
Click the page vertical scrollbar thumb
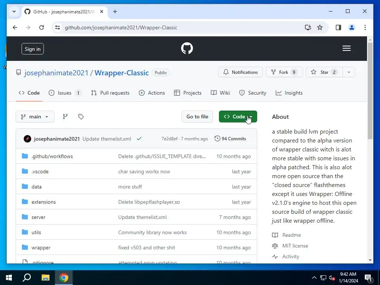370,91
